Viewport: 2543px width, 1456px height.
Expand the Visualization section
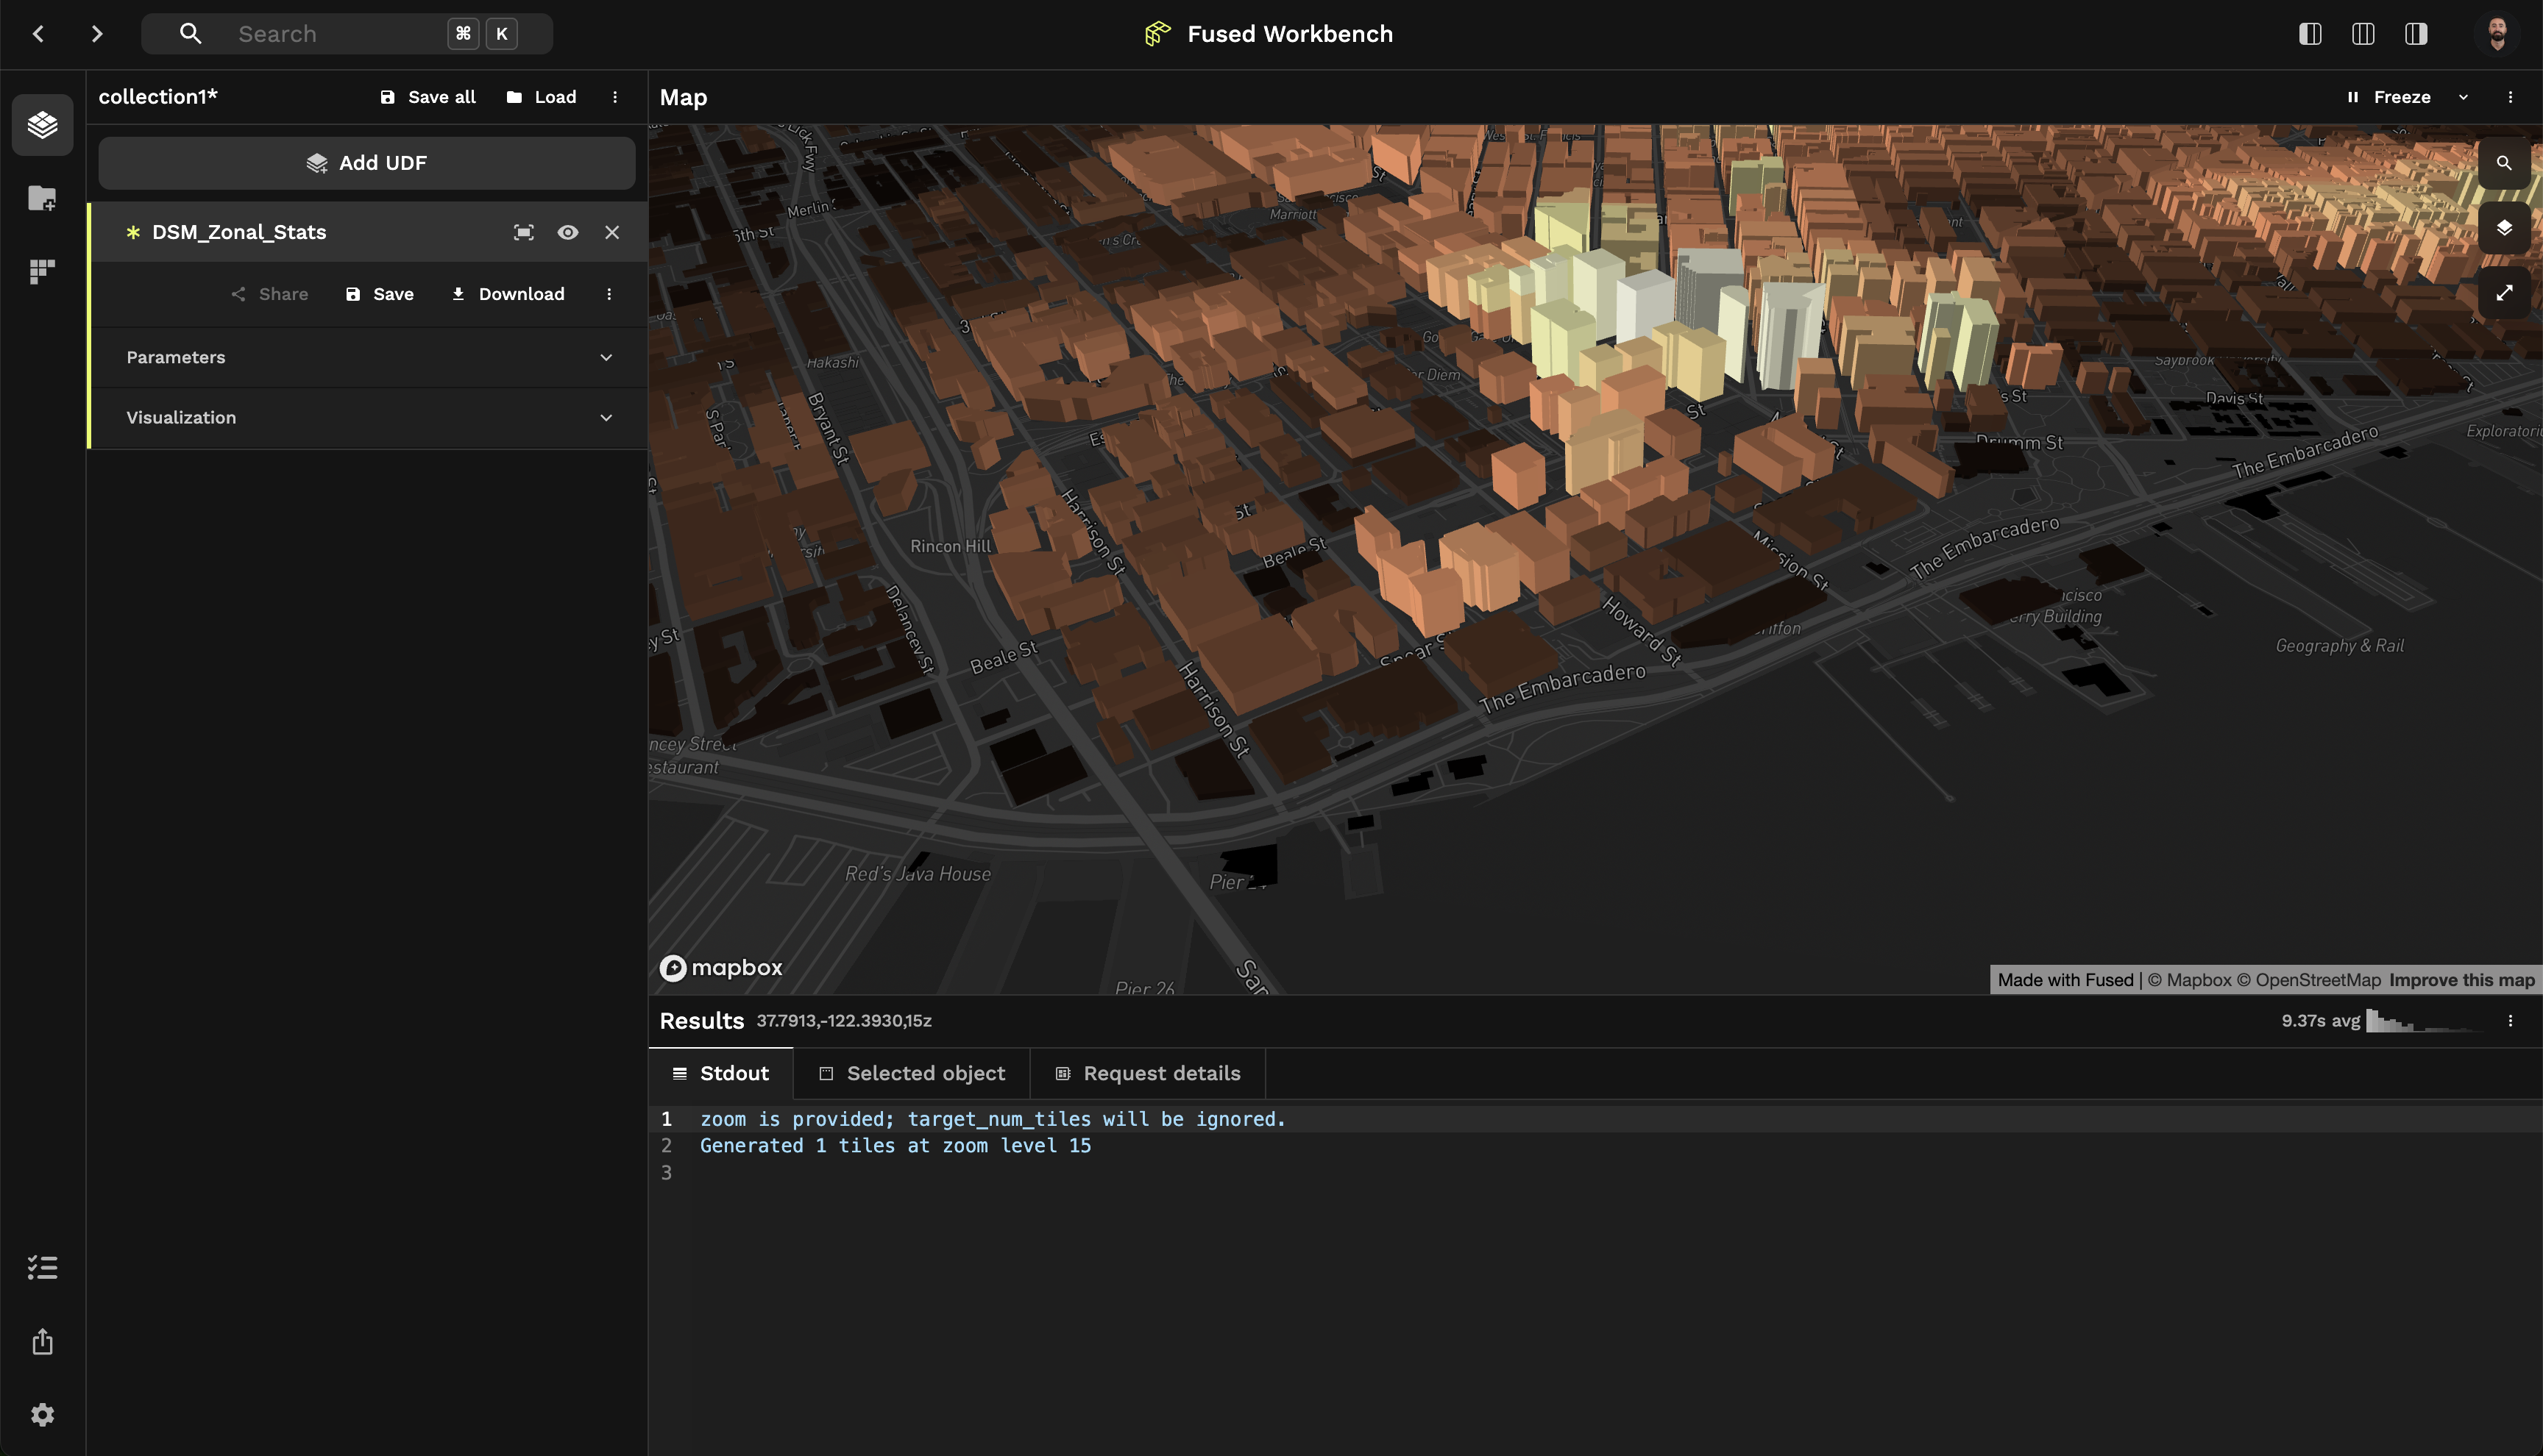click(368, 417)
